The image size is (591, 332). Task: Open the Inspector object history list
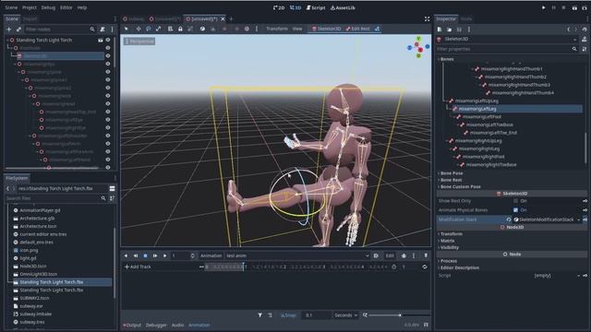coord(584,30)
